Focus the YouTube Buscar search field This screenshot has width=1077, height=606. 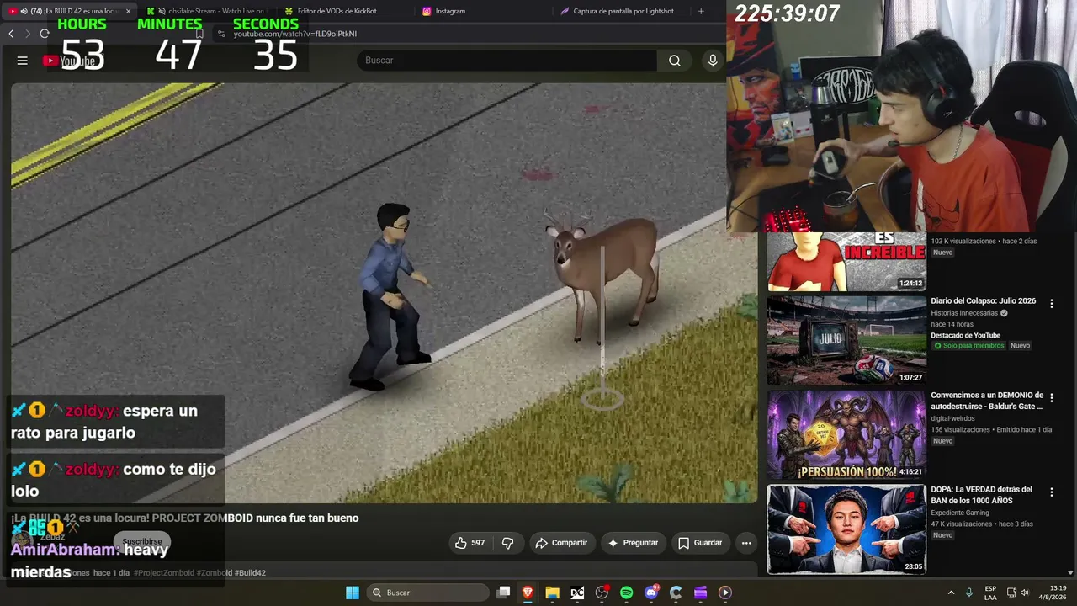pyautogui.click(x=507, y=61)
